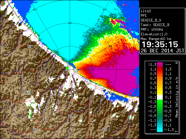The width and height of the screenshot is (186, 139).
Task: Select the "26 DEC 2014 JST" date
Action: tap(162, 51)
